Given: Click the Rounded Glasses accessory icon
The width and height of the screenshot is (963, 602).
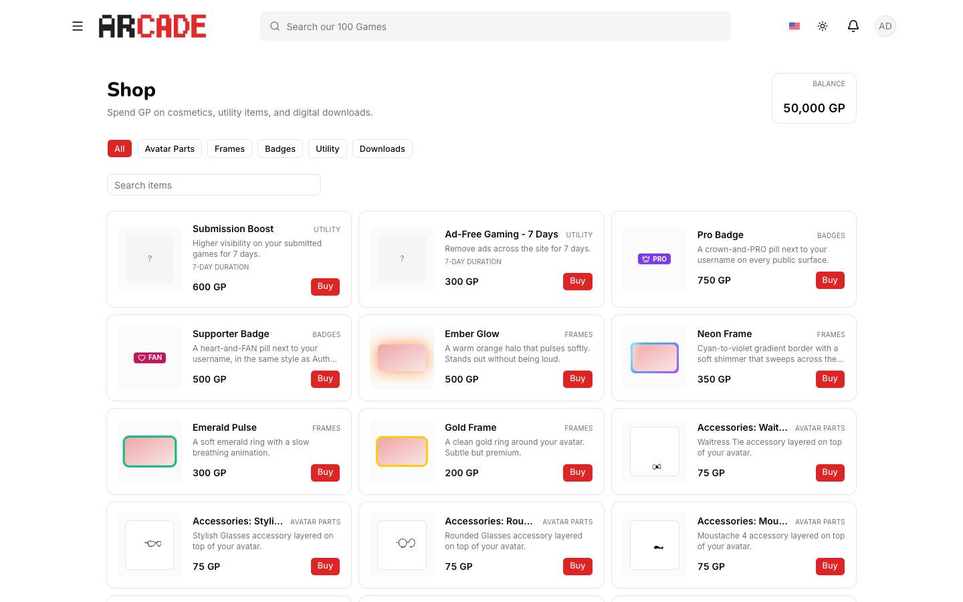Looking at the screenshot, I should pos(402,545).
